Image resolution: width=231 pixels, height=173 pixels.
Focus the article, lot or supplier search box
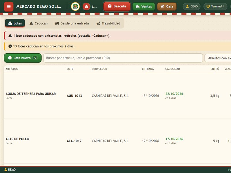[123, 58]
